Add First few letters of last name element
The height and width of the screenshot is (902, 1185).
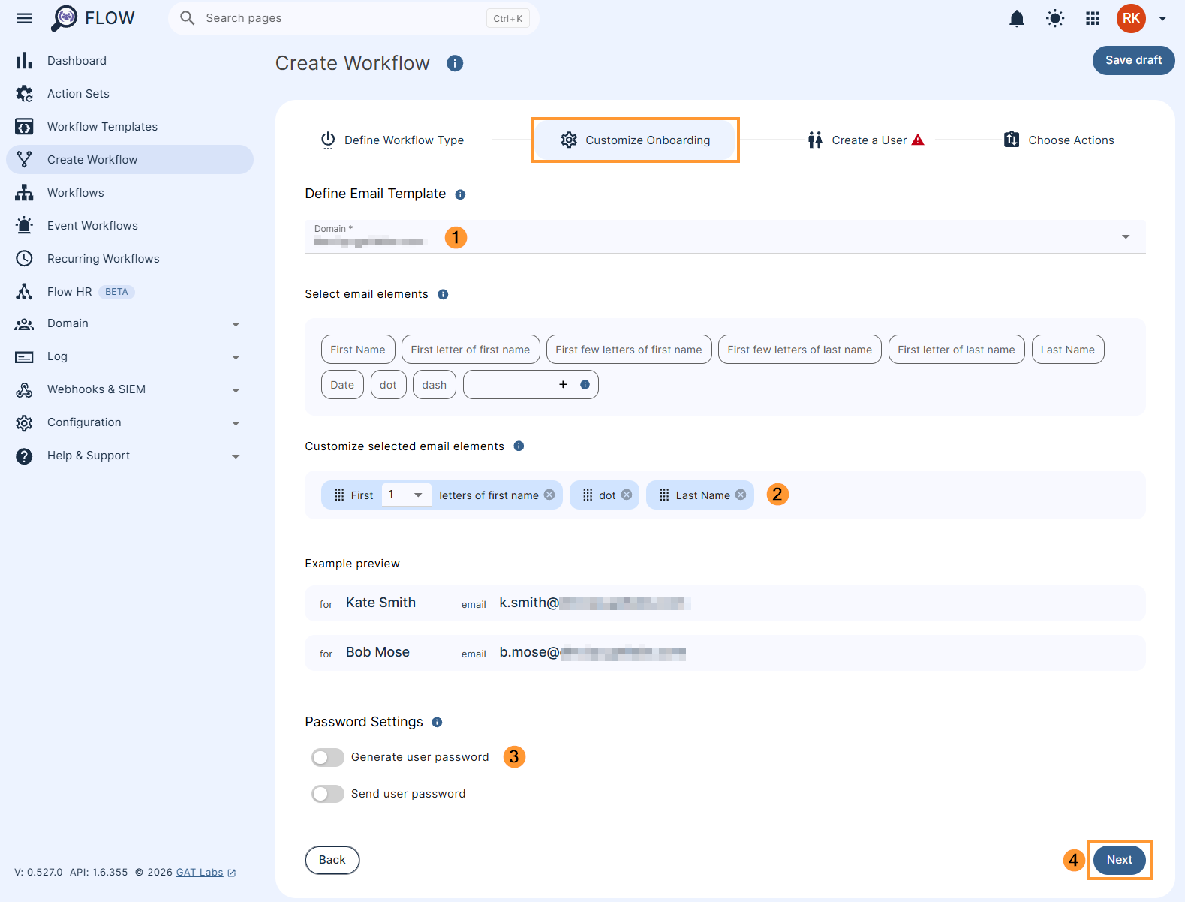[x=800, y=350]
